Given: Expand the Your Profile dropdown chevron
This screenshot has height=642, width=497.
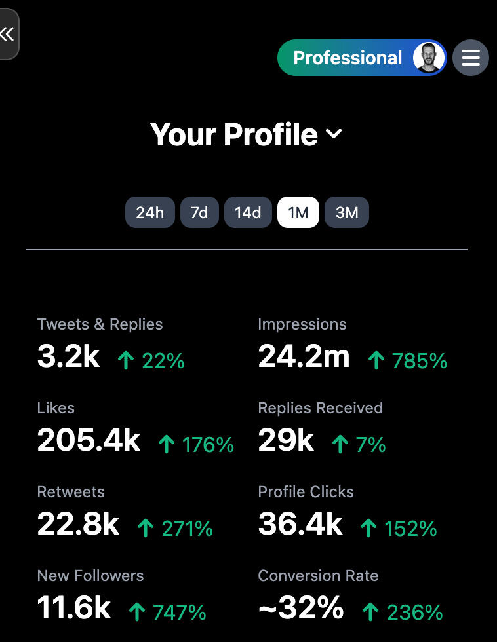Looking at the screenshot, I should click(334, 134).
